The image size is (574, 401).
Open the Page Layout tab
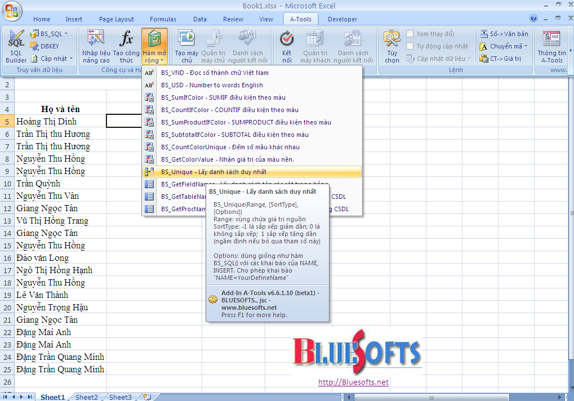click(117, 19)
